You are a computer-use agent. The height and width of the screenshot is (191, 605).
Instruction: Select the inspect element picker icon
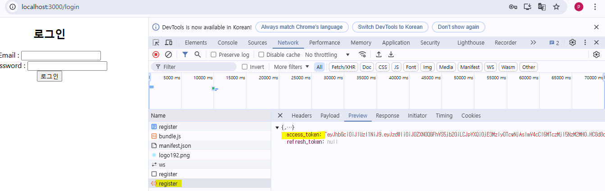156,42
